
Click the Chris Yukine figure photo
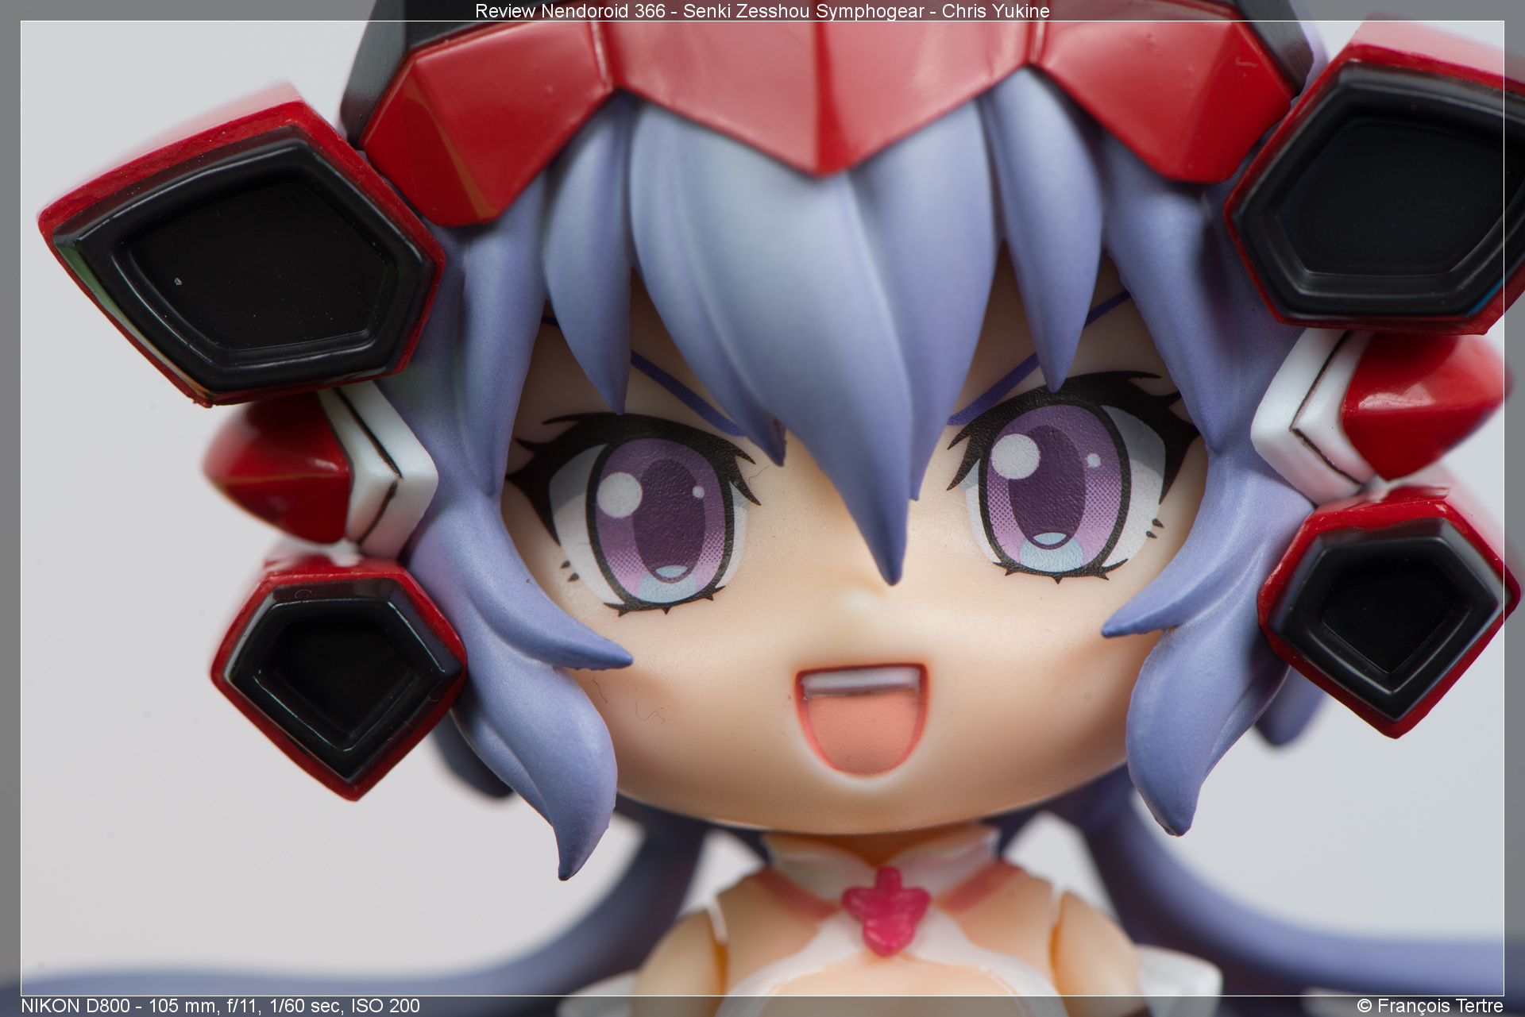[x=762, y=508]
